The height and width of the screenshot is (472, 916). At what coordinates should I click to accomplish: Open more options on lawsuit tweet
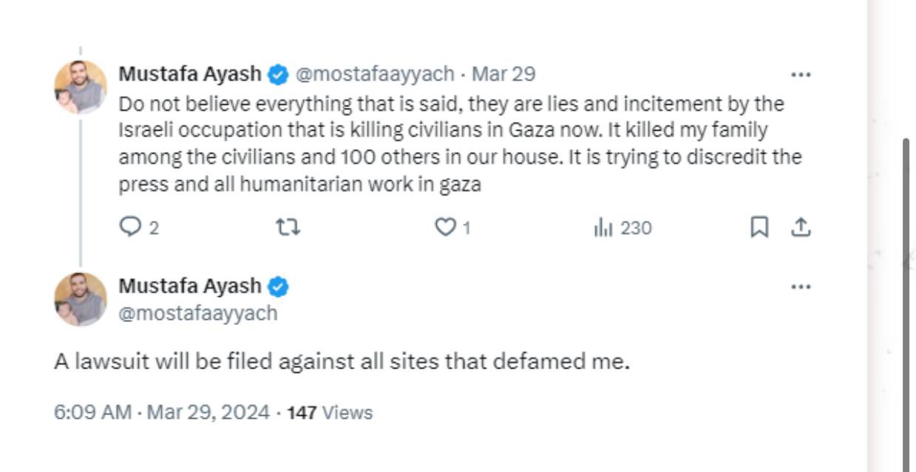click(x=801, y=287)
